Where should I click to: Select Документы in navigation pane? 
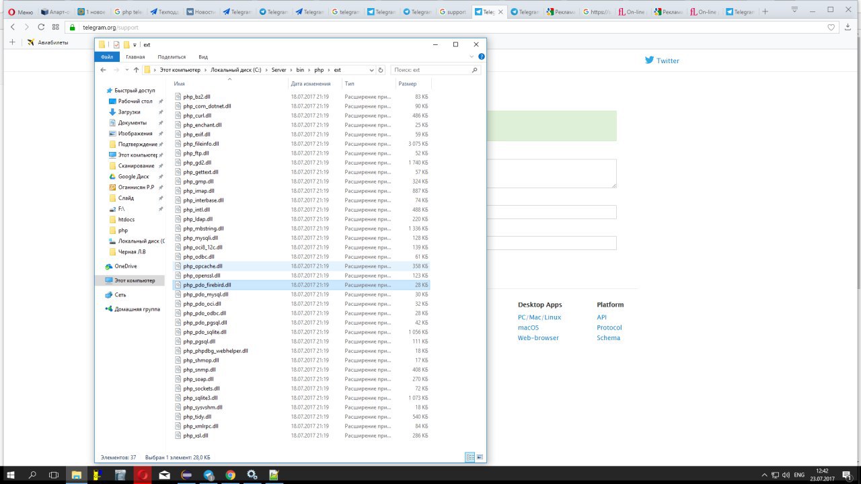[x=133, y=122]
